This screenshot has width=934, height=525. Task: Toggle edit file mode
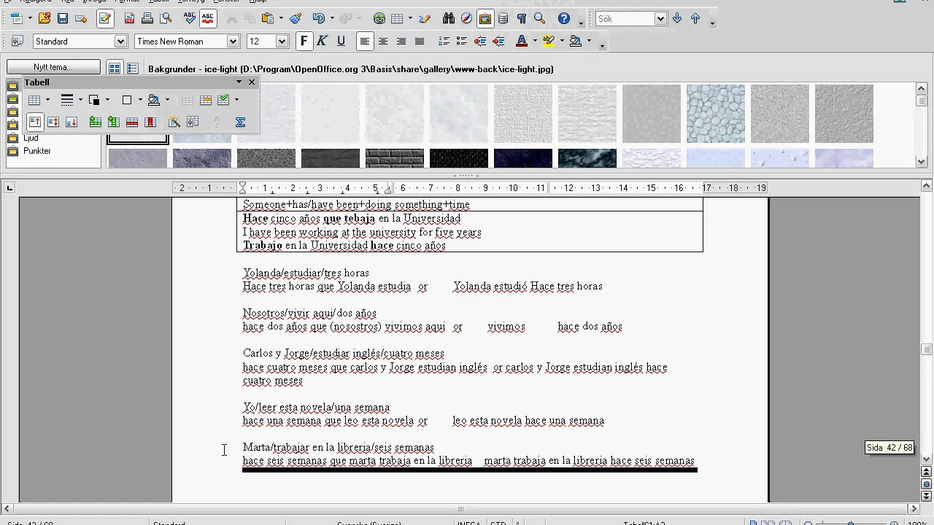coord(105,18)
